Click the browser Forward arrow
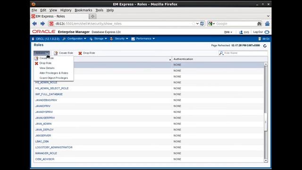Image resolution: width=302 pixels, height=170 pixels. 42,24
